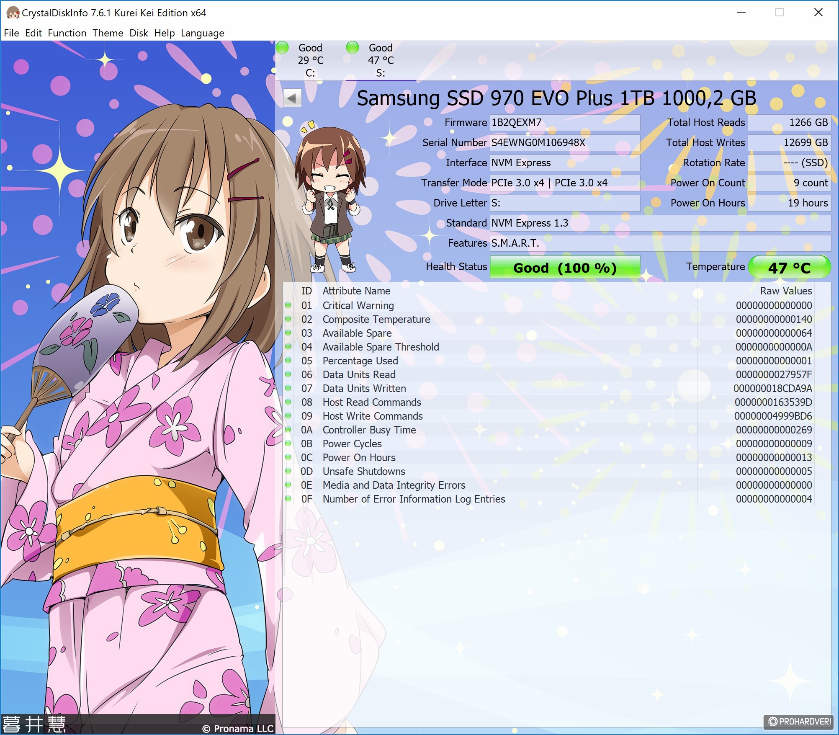
Task: Click status dot for Media and Data Integrity Errors
Action: (x=288, y=485)
